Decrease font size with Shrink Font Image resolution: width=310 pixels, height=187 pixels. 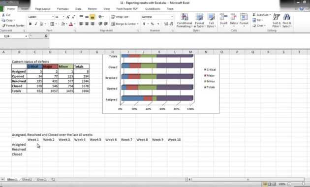[73, 17]
